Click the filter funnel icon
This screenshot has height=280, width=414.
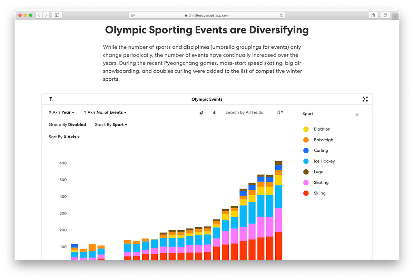51,99
